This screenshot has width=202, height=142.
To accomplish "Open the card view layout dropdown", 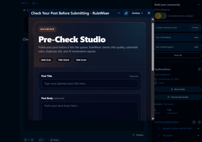I will click(x=35, y=3).
